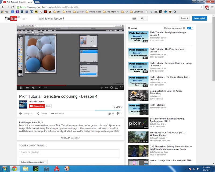The width and height of the screenshot is (215, 172).
Task: Open the Constructii bookmarks folder
Action: (137, 12)
